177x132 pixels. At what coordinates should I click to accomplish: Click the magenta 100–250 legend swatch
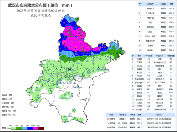(x=36, y=128)
